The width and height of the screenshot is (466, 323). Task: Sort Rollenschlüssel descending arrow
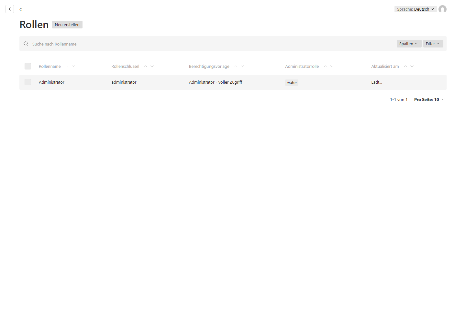[x=152, y=66]
